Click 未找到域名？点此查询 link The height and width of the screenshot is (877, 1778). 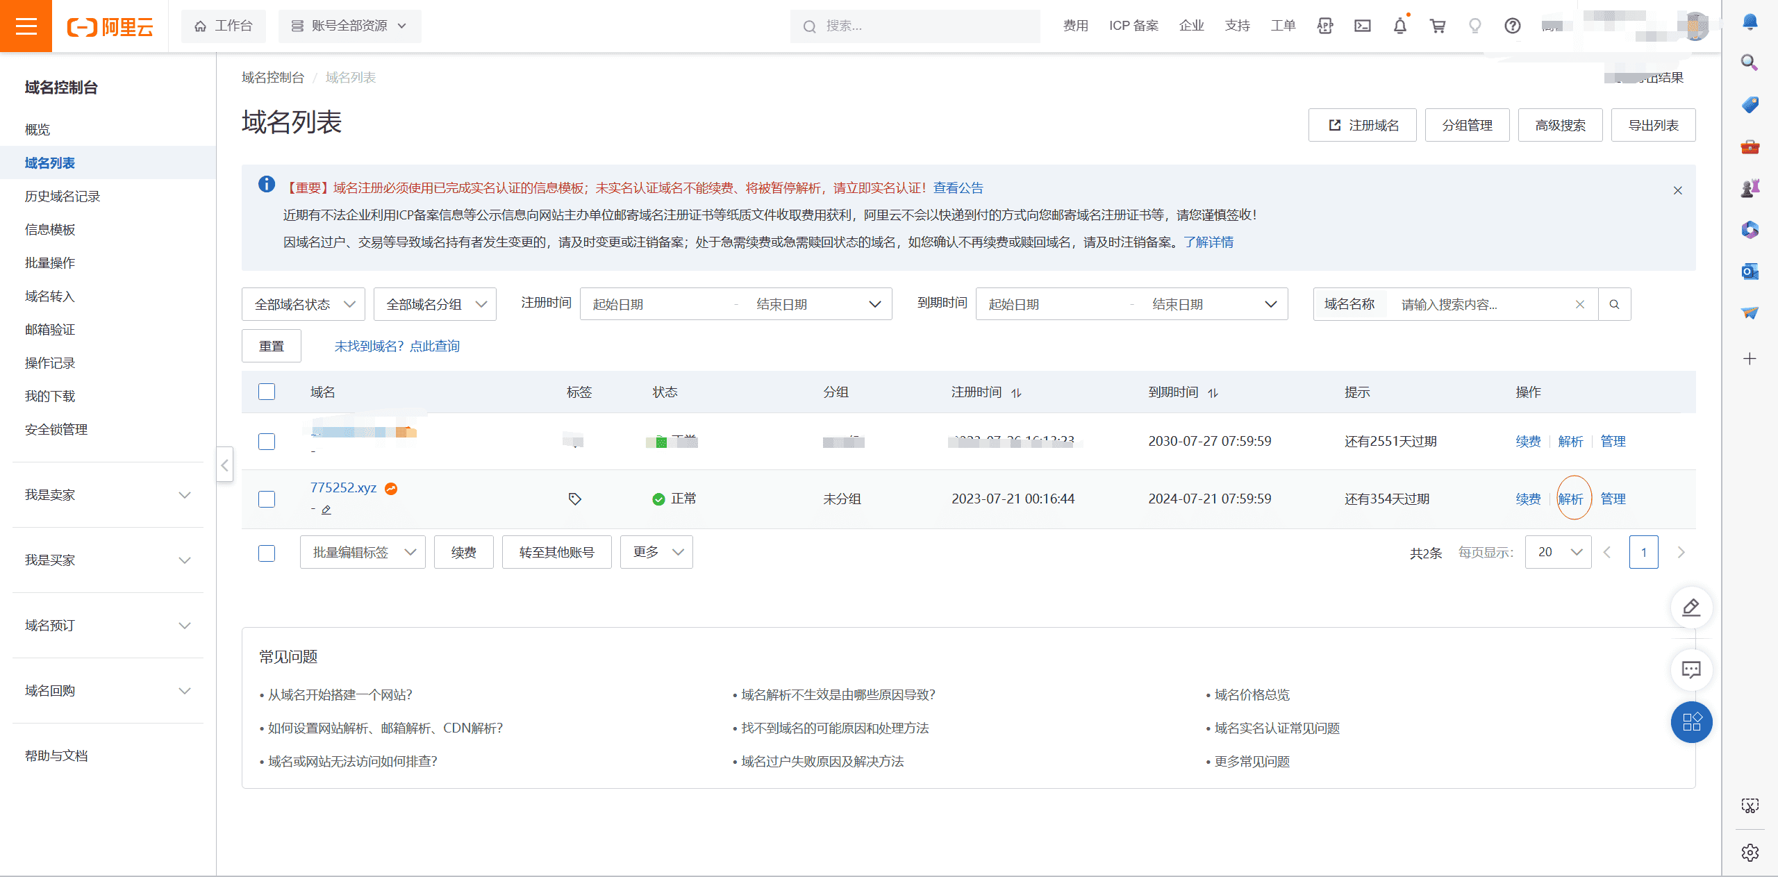pos(397,346)
